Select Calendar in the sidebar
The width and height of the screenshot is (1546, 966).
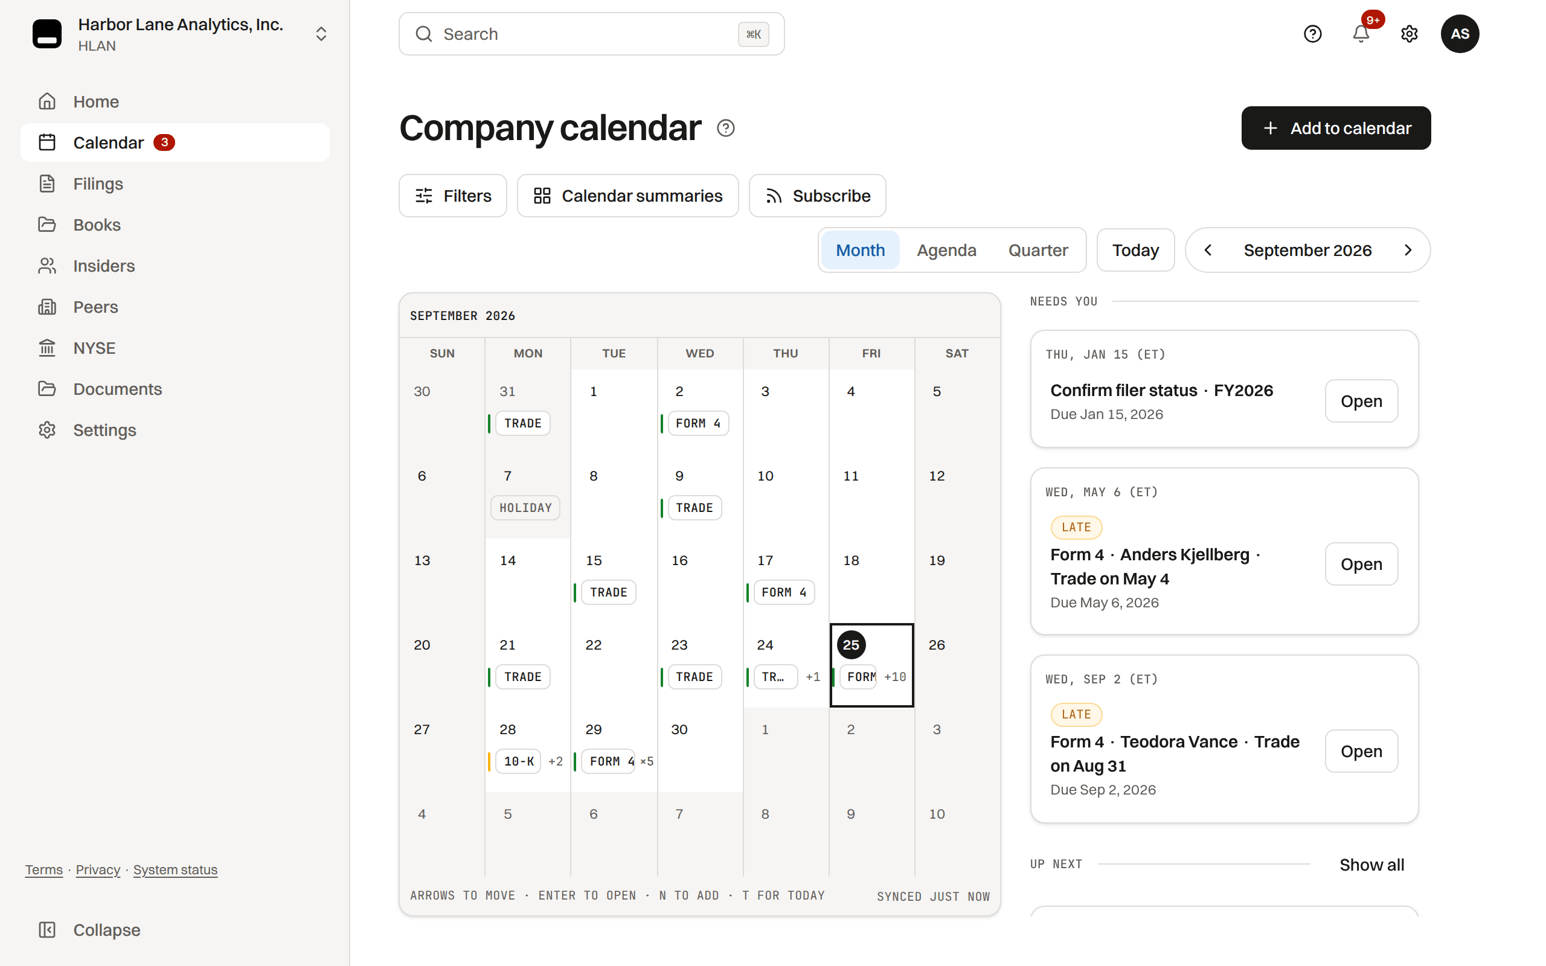click(175, 142)
